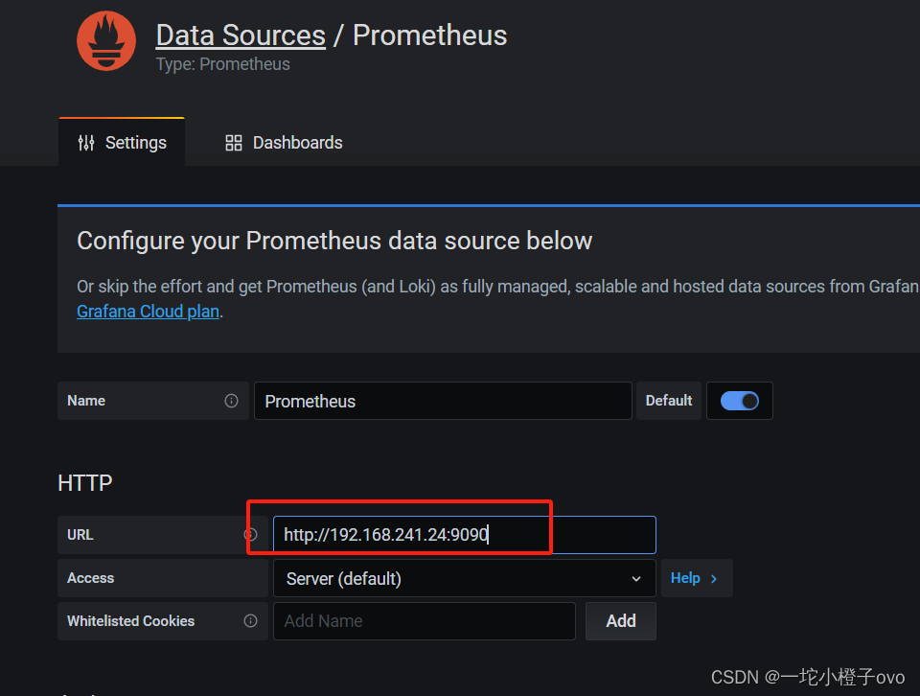Open the Access Server (default) dropdown

(464, 579)
